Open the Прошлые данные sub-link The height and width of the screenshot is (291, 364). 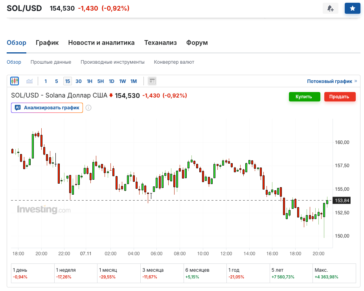[51, 62]
